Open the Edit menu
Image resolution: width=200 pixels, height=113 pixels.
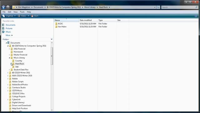(9, 12)
